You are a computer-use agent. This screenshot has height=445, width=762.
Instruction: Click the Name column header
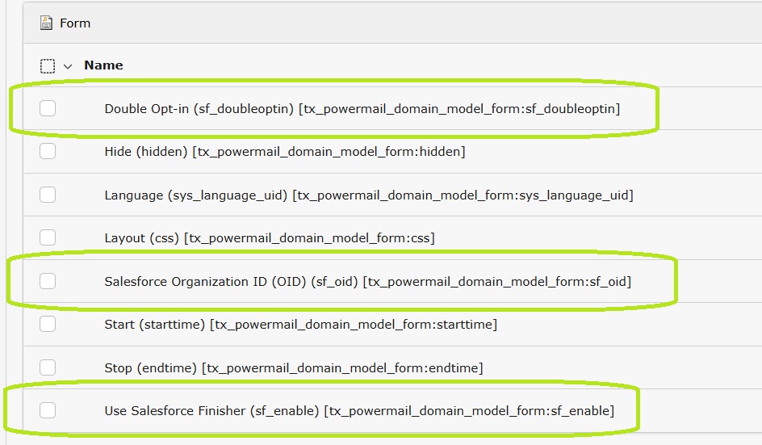pos(103,65)
